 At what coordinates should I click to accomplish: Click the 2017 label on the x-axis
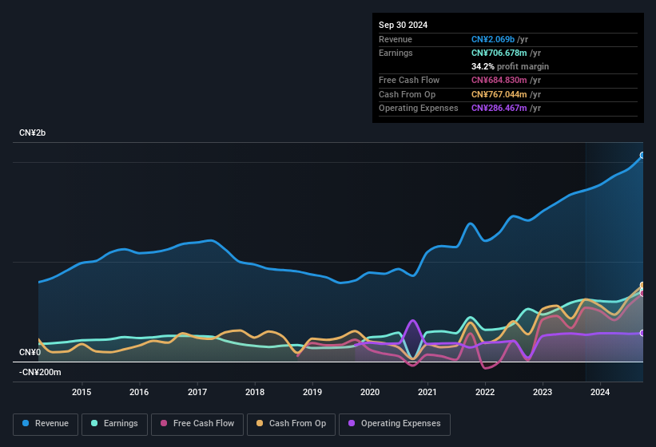tap(197, 392)
